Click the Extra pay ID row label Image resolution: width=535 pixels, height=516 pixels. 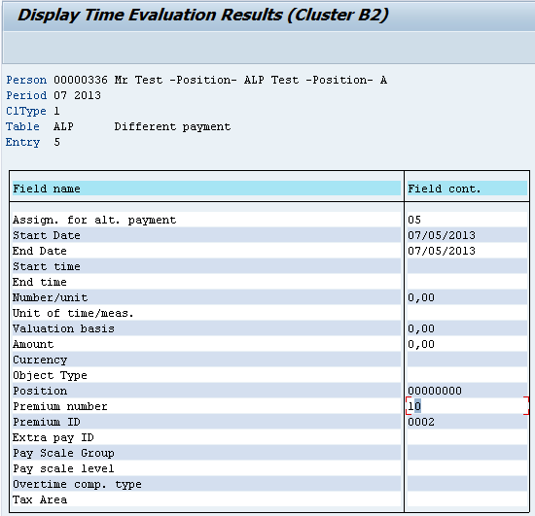53,437
